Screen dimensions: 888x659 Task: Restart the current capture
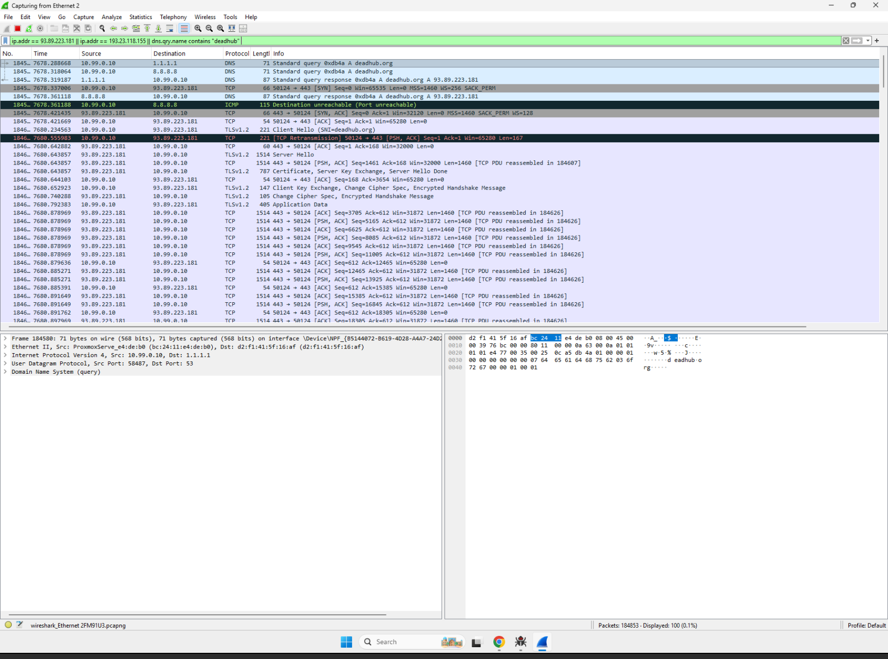pyautogui.click(x=29, y=29)
